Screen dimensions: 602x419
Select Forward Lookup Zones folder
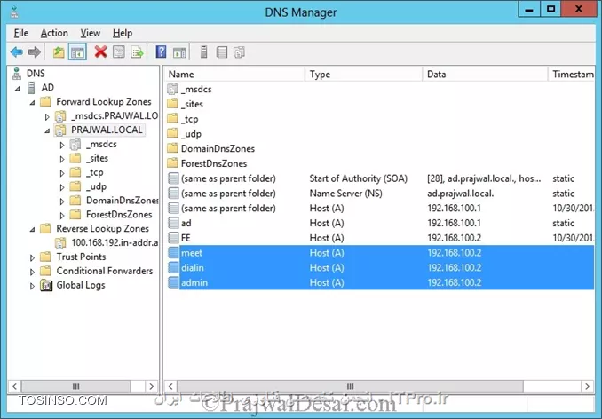coord(104,102)
